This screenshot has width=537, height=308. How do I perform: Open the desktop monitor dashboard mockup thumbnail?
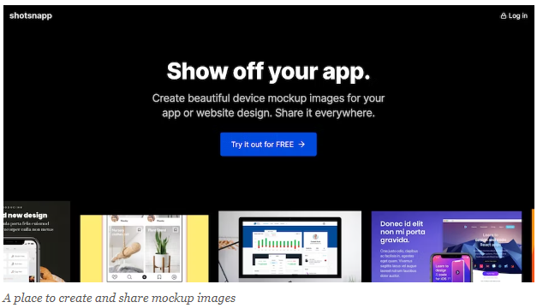289,246
